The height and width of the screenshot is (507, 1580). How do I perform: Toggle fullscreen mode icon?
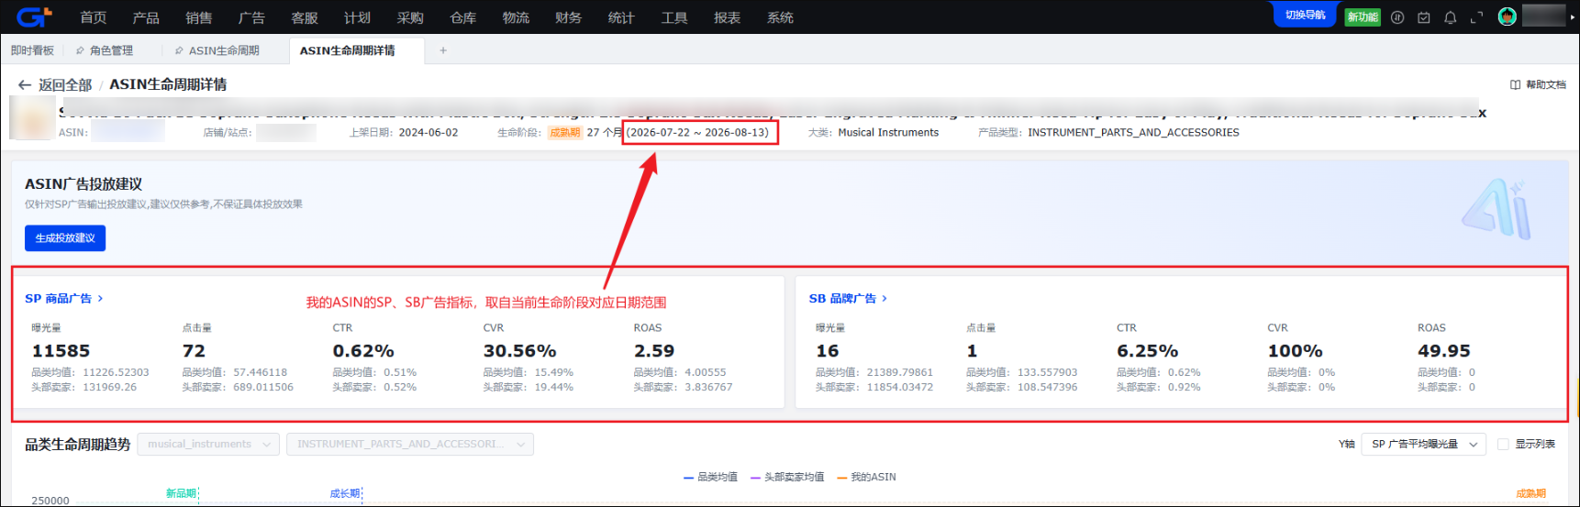[x=1477, y=17]
